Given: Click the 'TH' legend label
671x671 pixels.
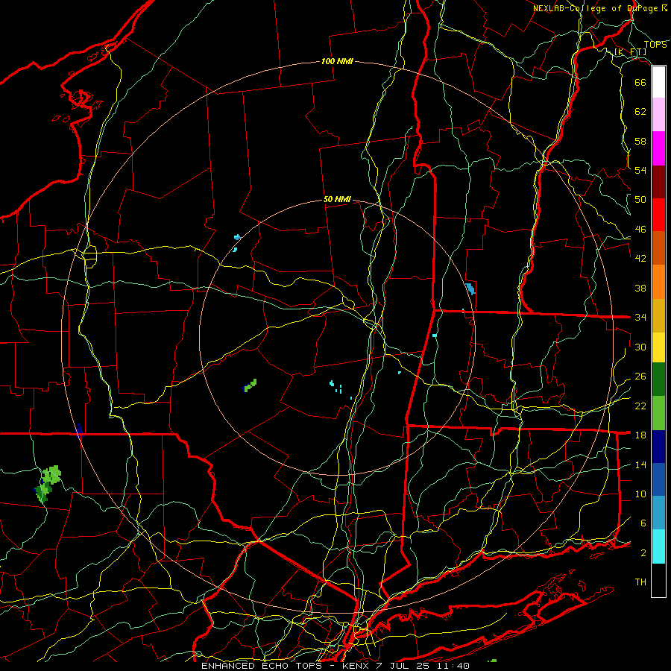Looking at the screenshot, I should (640, 582).
